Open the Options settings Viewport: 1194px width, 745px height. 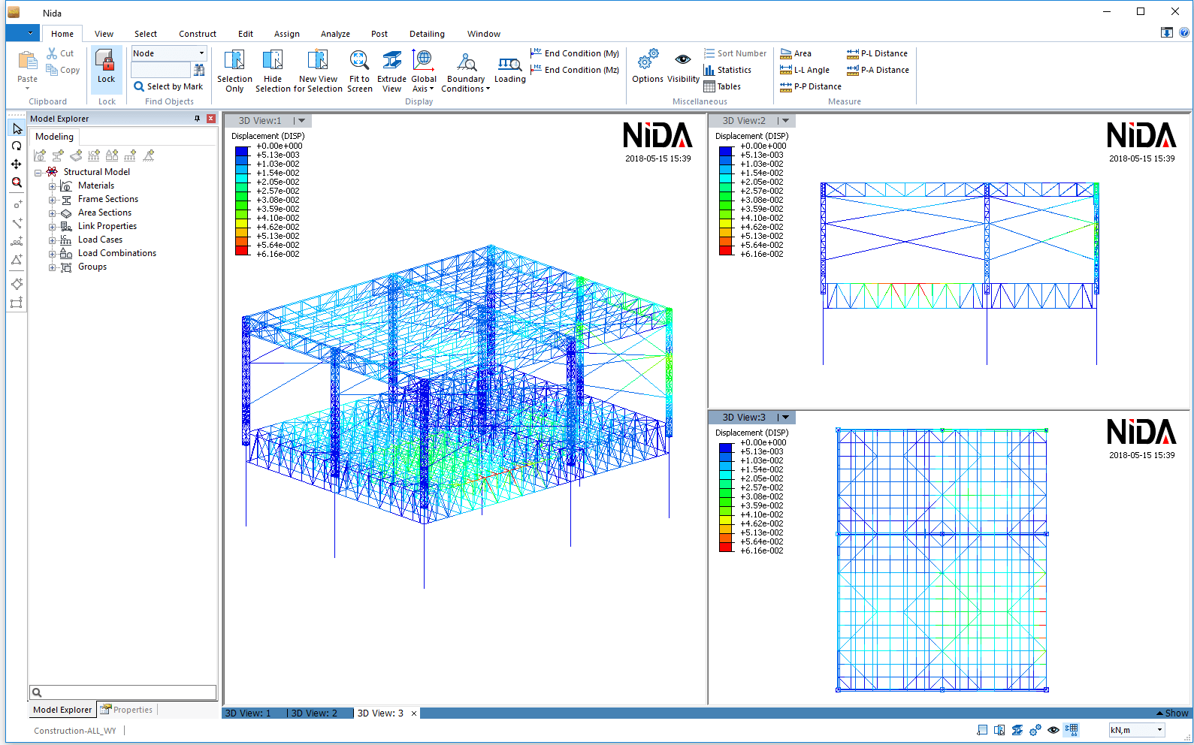[x=647, y=66]
